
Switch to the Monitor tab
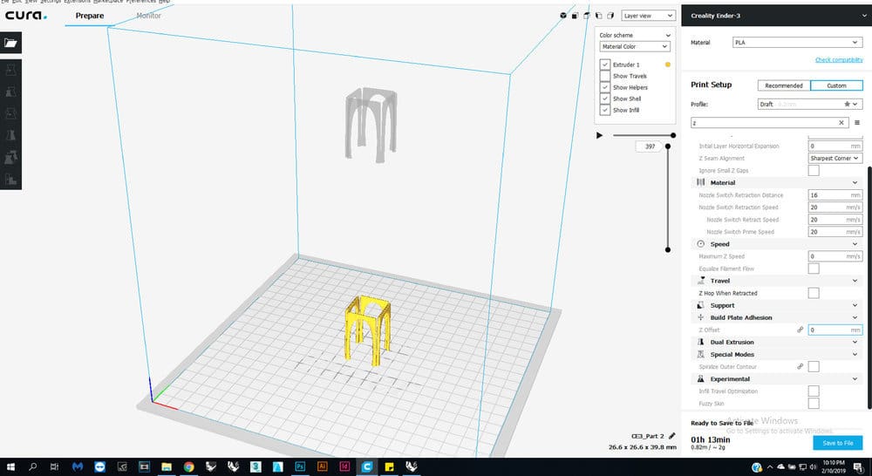pyautogui.click(x=148, y=16)
